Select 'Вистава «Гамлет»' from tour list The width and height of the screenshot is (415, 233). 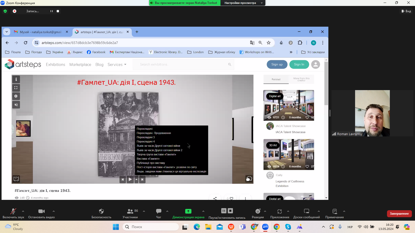pyautogui.click(x=148, y=159)
